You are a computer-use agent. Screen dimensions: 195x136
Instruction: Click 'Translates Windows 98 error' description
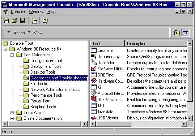click(157, 112)
